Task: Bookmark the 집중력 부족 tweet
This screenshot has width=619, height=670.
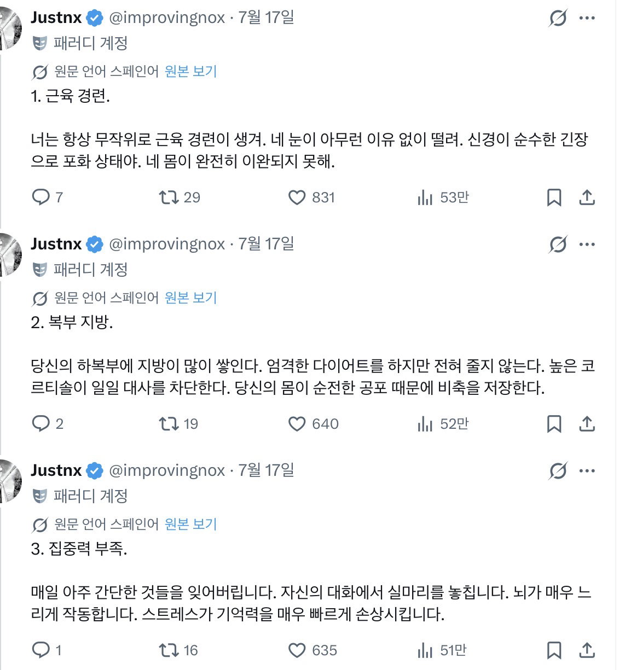Action: coord(554,650)
